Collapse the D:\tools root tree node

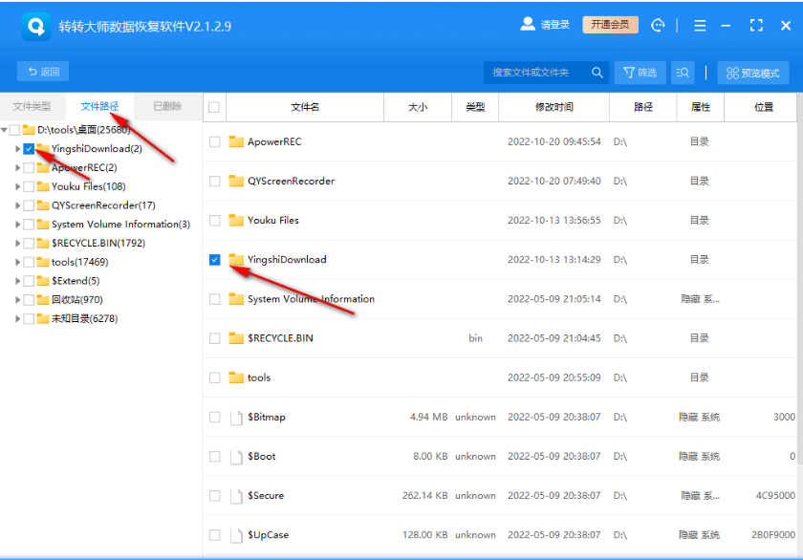tap(4, 130)
